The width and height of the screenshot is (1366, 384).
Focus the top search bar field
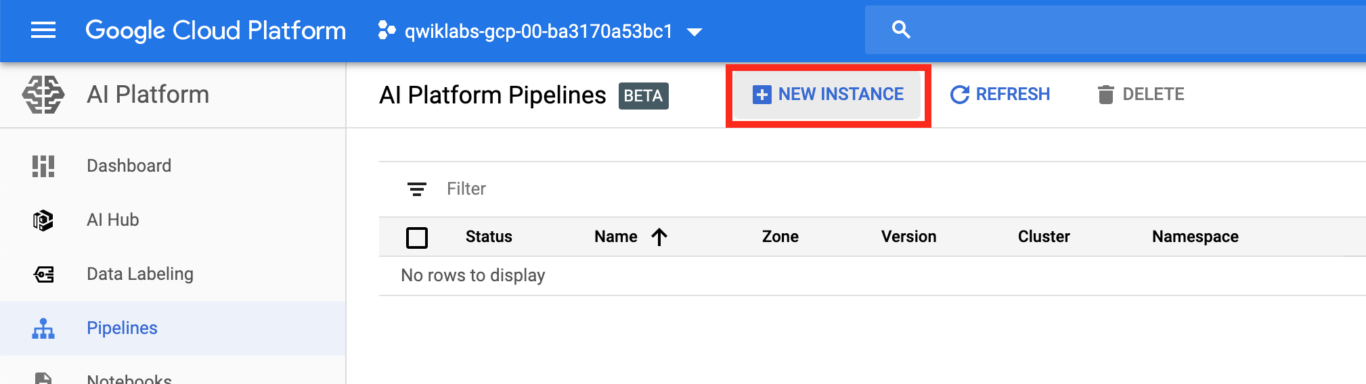click(x=1116, y=30)
